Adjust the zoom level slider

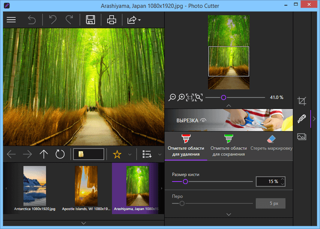(x=223, y=97)
